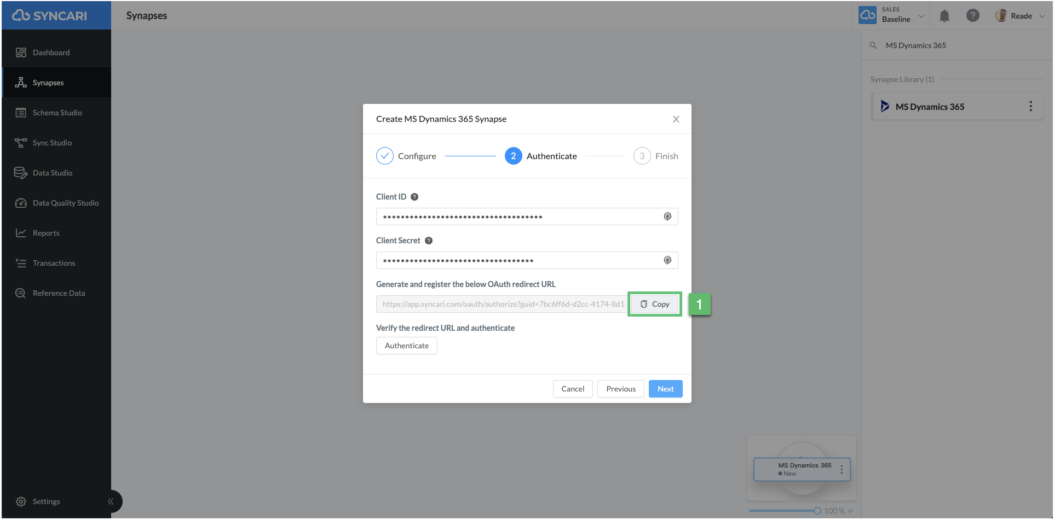Cancel the synapse creation
The height and width of the screenshot is (520, 1054).
(x=573, y=389)
